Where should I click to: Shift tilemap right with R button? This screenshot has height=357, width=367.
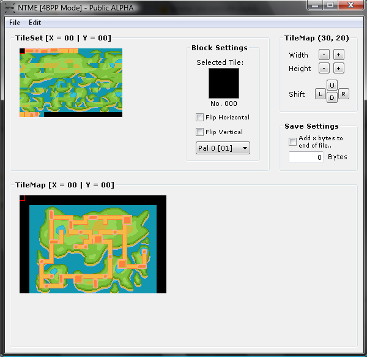coord(343,94)
